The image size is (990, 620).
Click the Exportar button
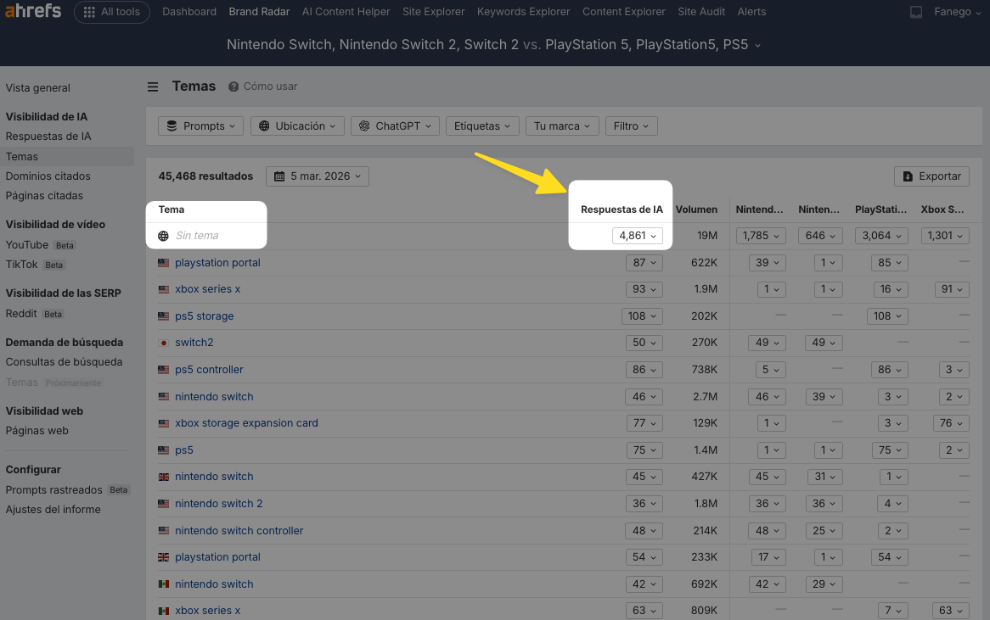(931, 176)
